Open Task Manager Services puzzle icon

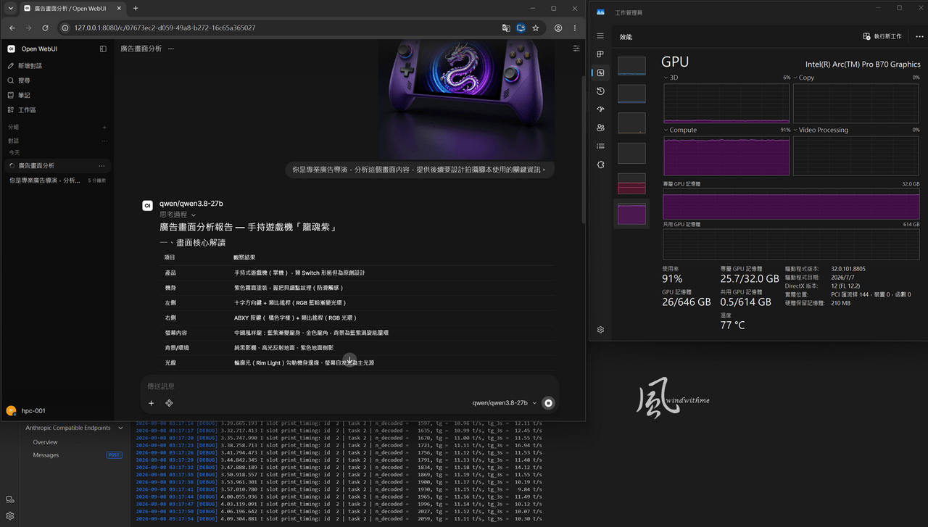coord(600,165)
